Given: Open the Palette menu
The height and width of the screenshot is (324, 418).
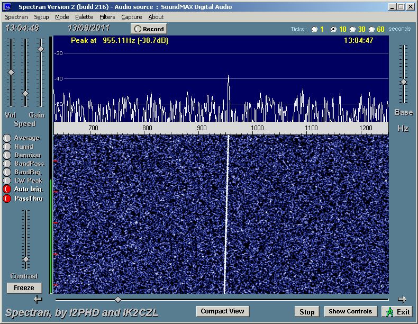Looking at the screenshot, I should point(84,17).
